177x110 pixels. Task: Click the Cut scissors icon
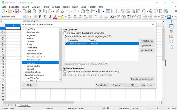[x=40, y=11]
